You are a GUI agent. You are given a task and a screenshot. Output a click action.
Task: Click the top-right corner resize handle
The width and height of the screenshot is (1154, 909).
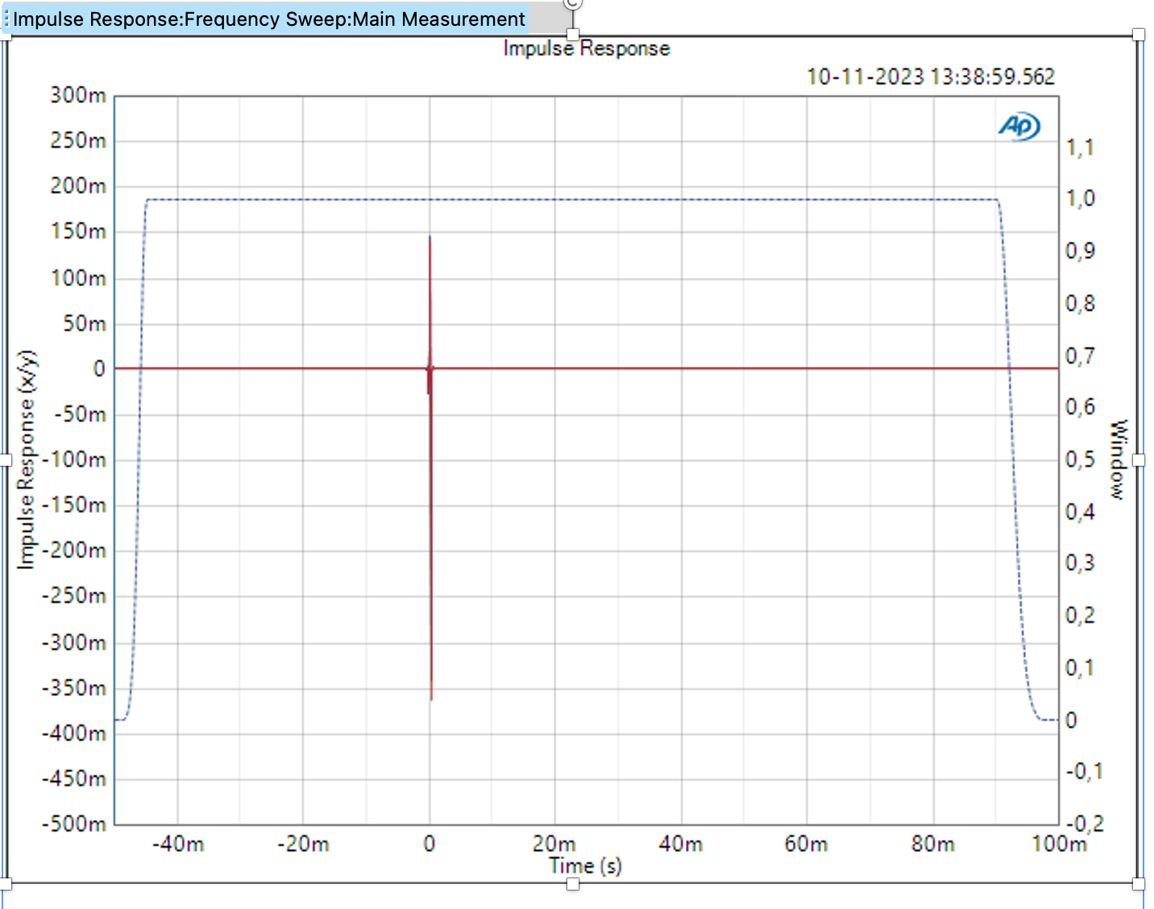(1139, 35)
